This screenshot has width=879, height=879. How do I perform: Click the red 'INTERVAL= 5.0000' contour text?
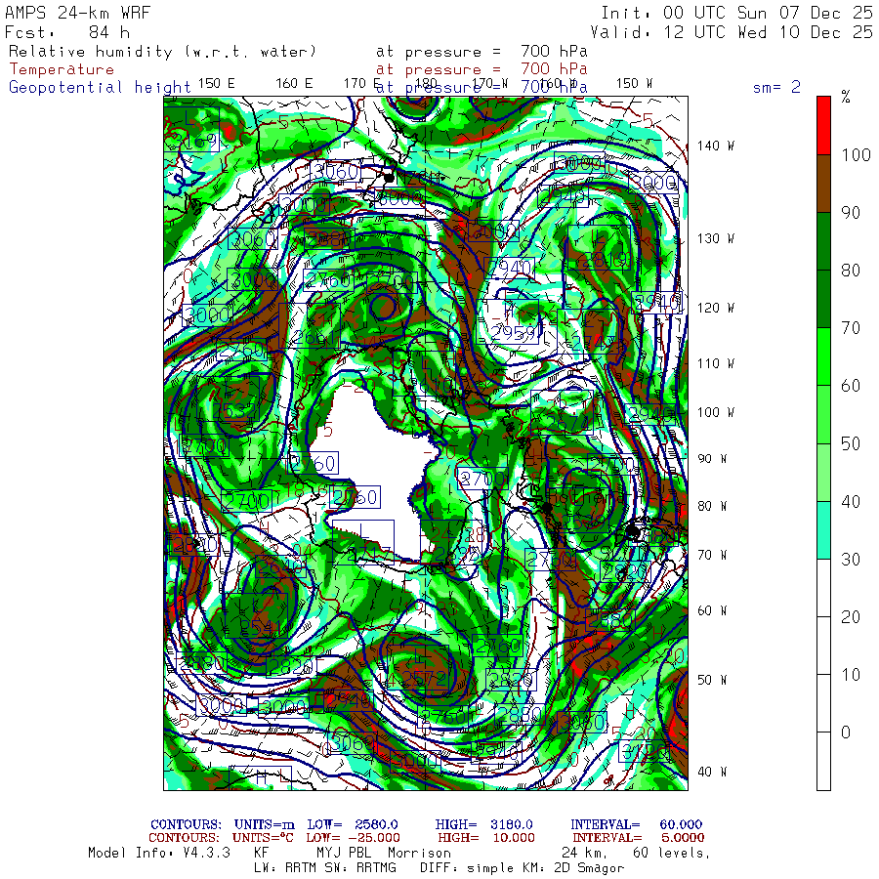(x=639, y=838)
